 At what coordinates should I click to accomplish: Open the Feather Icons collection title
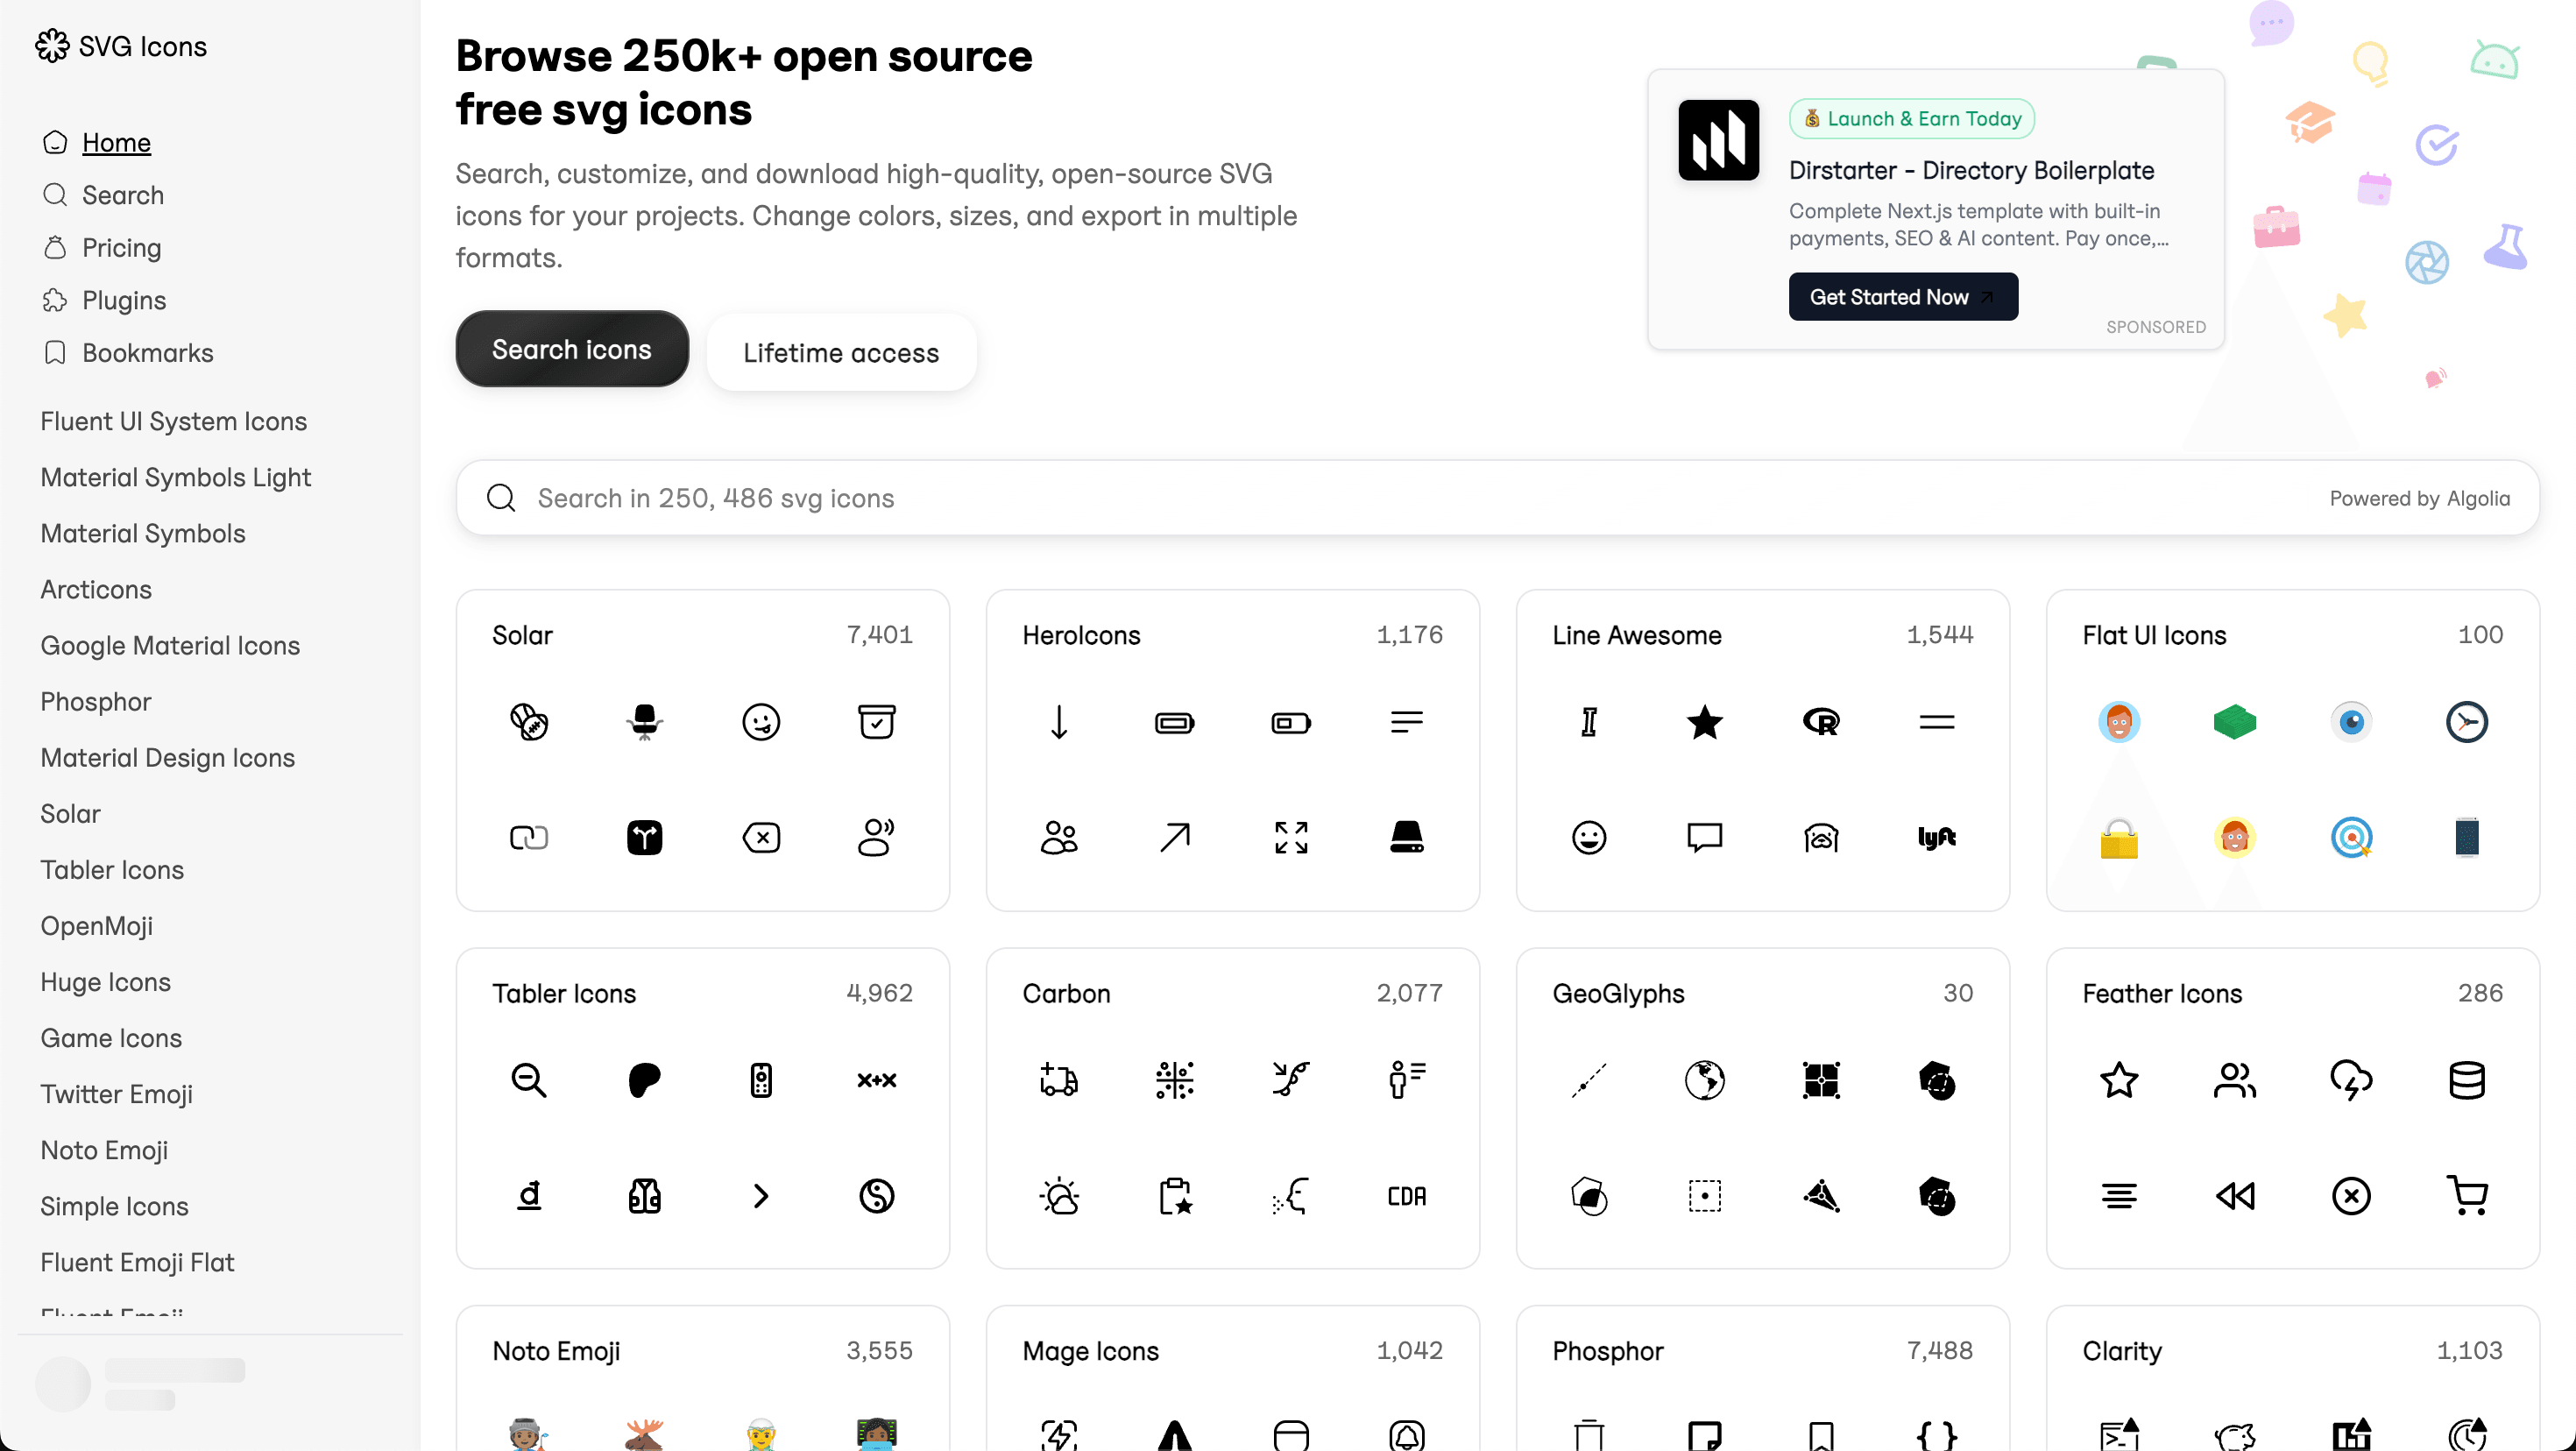tap(2162, 993)
